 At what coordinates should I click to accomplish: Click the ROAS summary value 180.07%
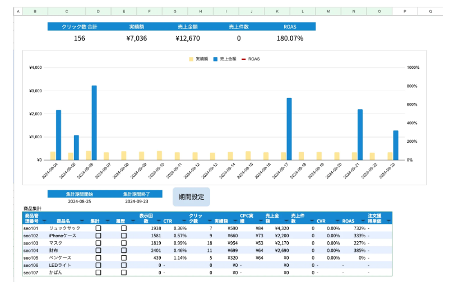click(290, 39)
